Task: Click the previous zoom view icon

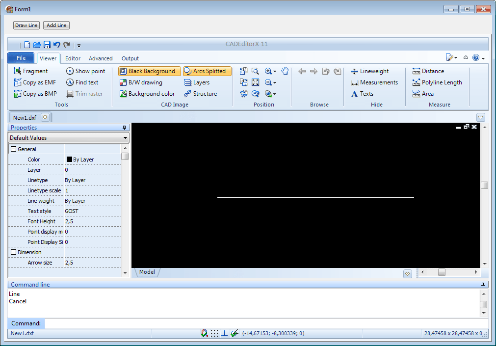Action: (x=255, y=94)
